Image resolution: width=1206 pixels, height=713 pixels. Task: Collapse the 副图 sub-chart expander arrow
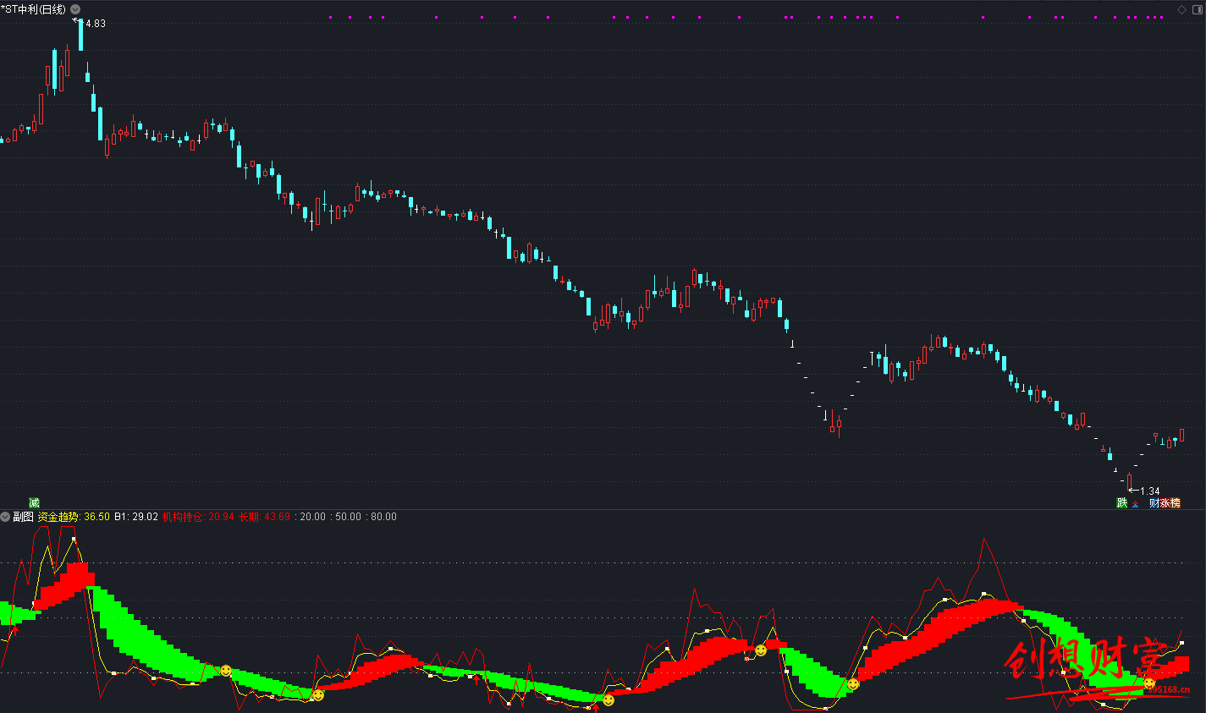(5, 517)
